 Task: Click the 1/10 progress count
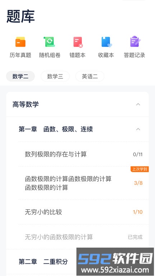click(138, 212)
